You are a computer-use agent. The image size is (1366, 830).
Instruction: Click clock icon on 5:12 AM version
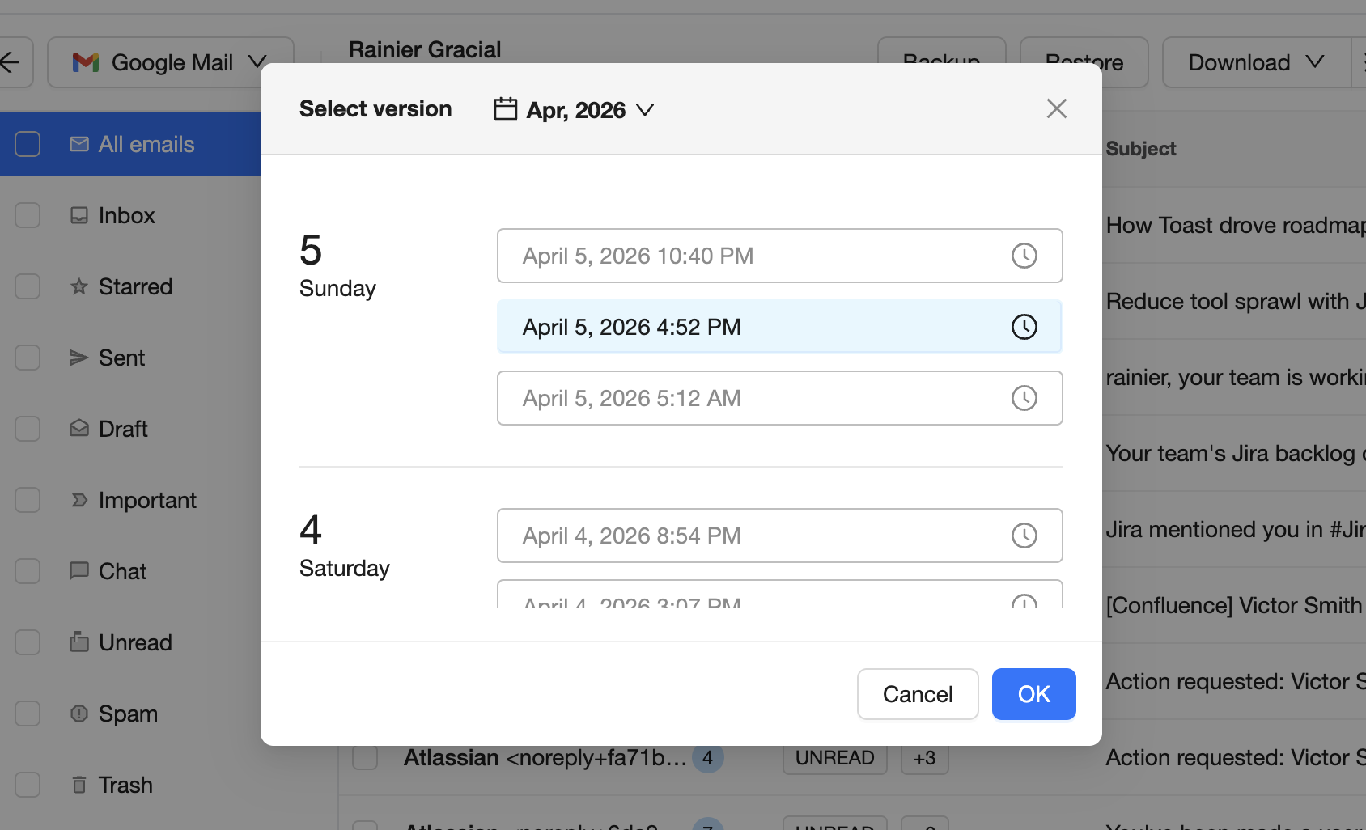1024,398
